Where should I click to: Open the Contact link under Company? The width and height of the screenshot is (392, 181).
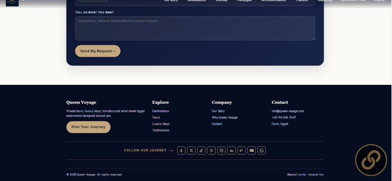pyautogui.click(x=217, y=124)
